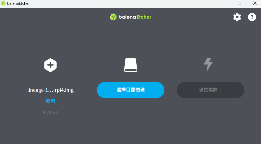Click the balenaEtcher title bar text
The height and width of the screenshot is (144, 261).
pyautogui.click(x=19, y=3)
